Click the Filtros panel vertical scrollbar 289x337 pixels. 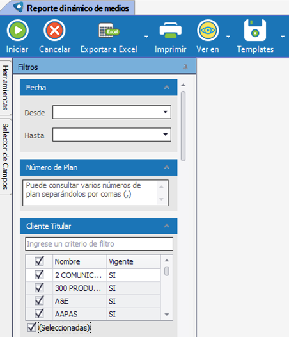[x=183, y=126]
